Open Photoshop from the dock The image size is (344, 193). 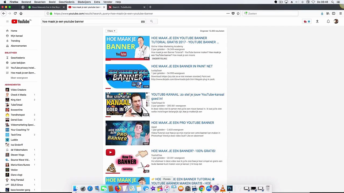pos(230,189)
